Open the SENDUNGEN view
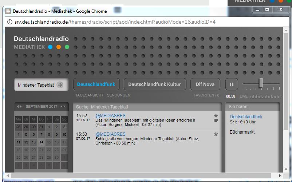The width and height of the screenshot is (292, 182). (119, 95)
